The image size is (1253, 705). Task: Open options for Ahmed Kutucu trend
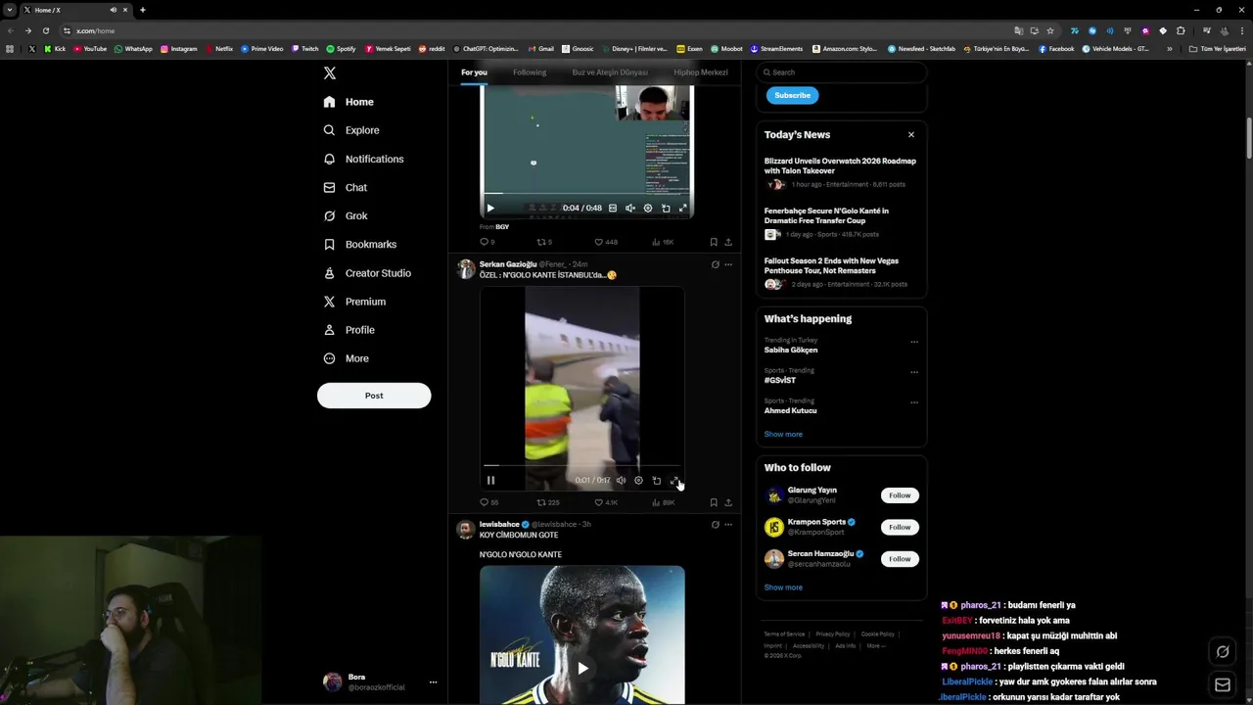pyautogui.click(x=914, y=402)
